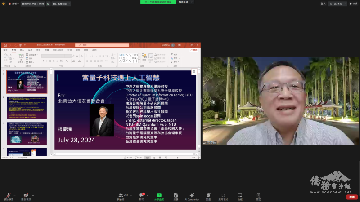This screenshot has width=360, height=202.
Task: Open the meeting timer dropdown
Action: (x=338, y=4)
